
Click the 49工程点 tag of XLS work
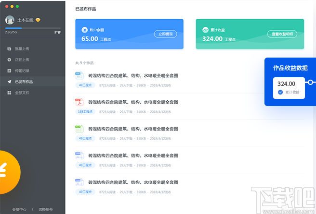[85, 138]
